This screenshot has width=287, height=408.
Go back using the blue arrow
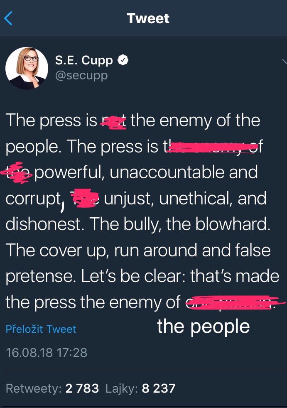8,18
